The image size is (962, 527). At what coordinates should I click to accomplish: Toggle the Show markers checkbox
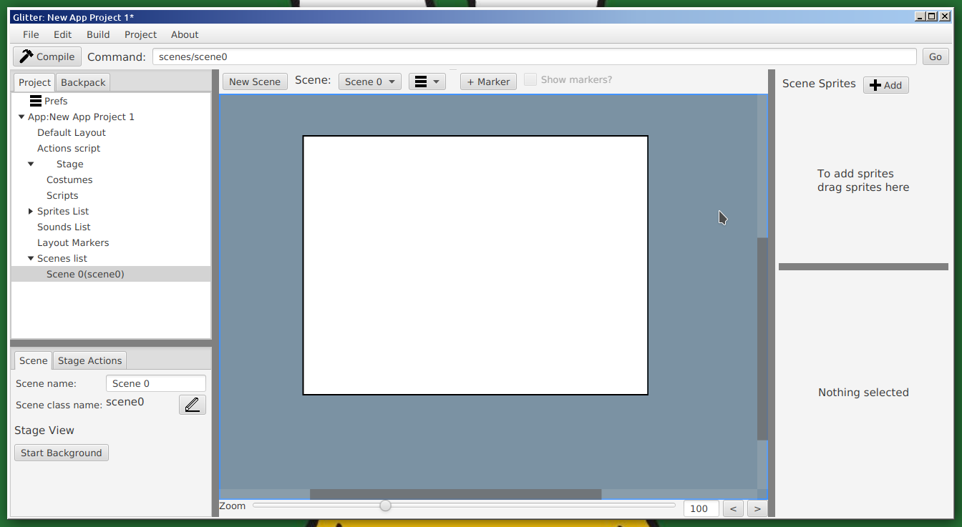pyautogui.click(x=530, y=79)
